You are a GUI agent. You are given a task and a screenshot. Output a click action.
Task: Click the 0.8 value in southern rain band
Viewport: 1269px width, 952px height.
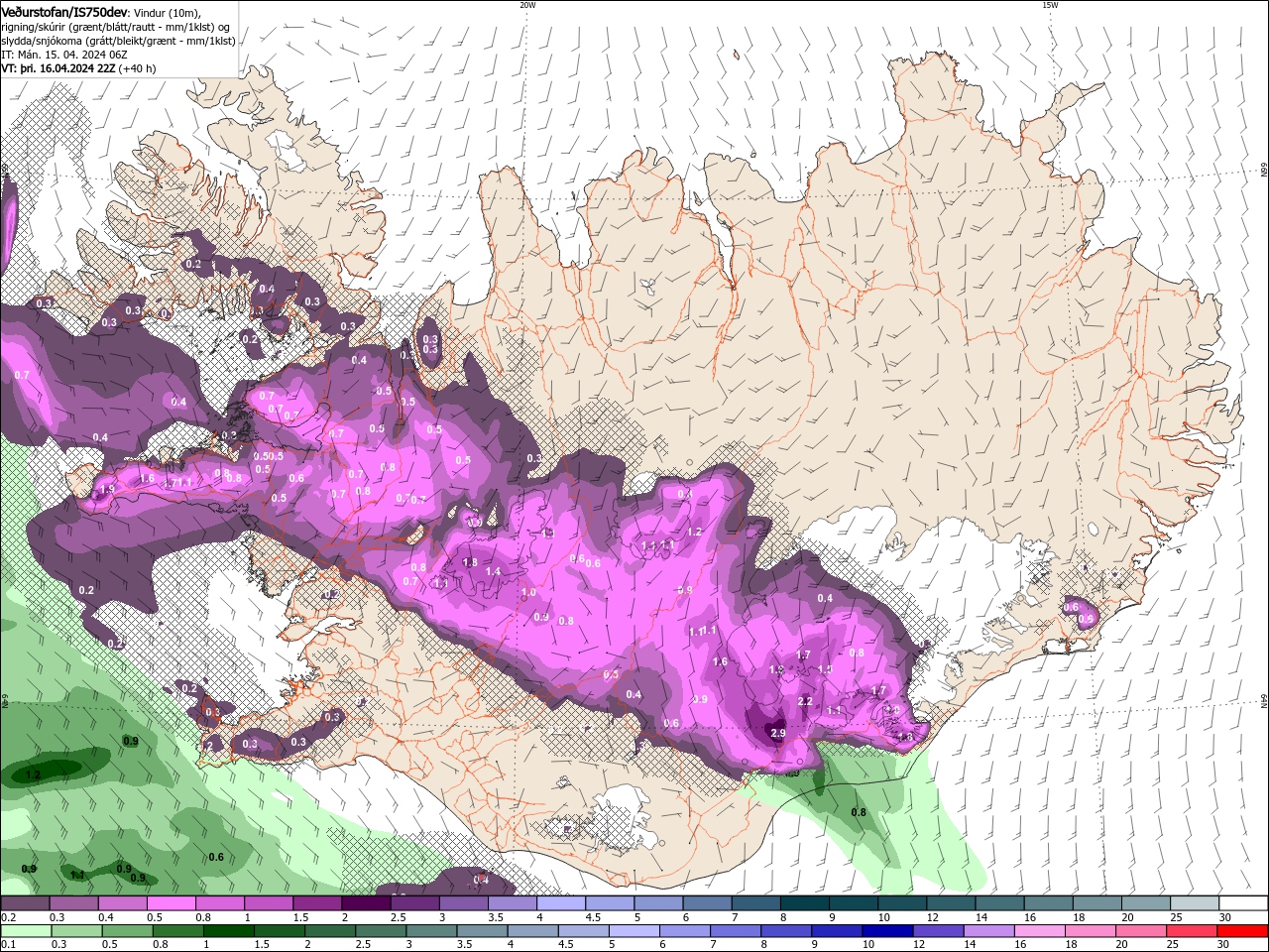click(859, 812)
